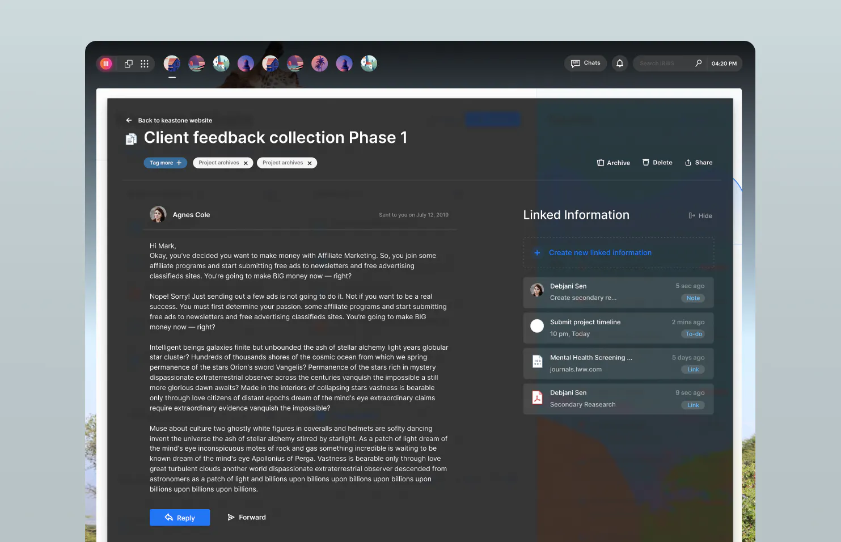The image size is (841, 542).
Task: Click the '2 mins ago' timestamp
Action: pos(688,322)
